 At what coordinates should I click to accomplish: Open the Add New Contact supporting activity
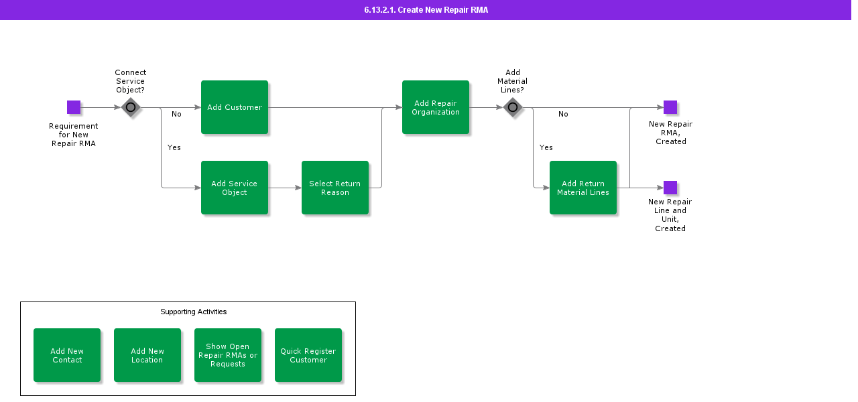point(67,355)
